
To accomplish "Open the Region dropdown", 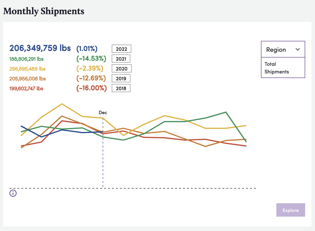I will [283, 49].
